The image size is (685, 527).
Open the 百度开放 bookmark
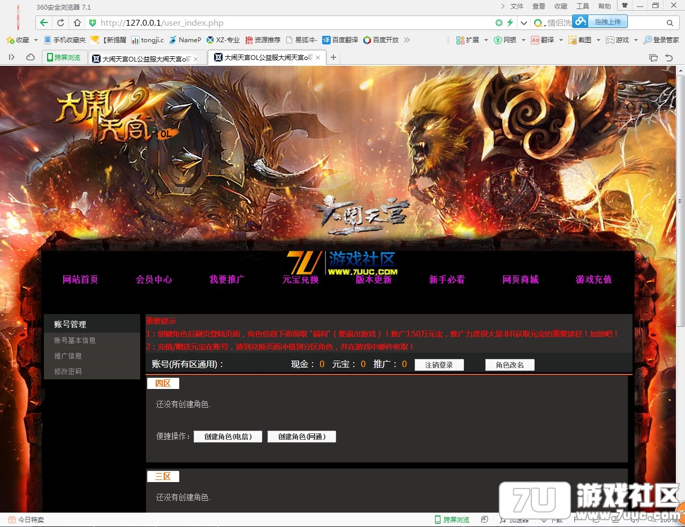point(381,40)
